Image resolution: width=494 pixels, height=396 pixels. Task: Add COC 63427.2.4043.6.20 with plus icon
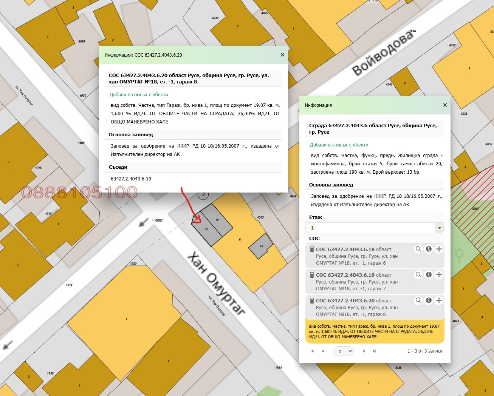[x=439, y=300]
